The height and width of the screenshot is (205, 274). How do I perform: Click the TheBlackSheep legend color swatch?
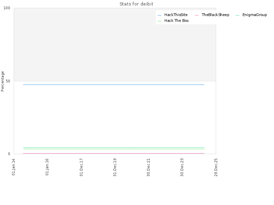(x=197, y=15)
